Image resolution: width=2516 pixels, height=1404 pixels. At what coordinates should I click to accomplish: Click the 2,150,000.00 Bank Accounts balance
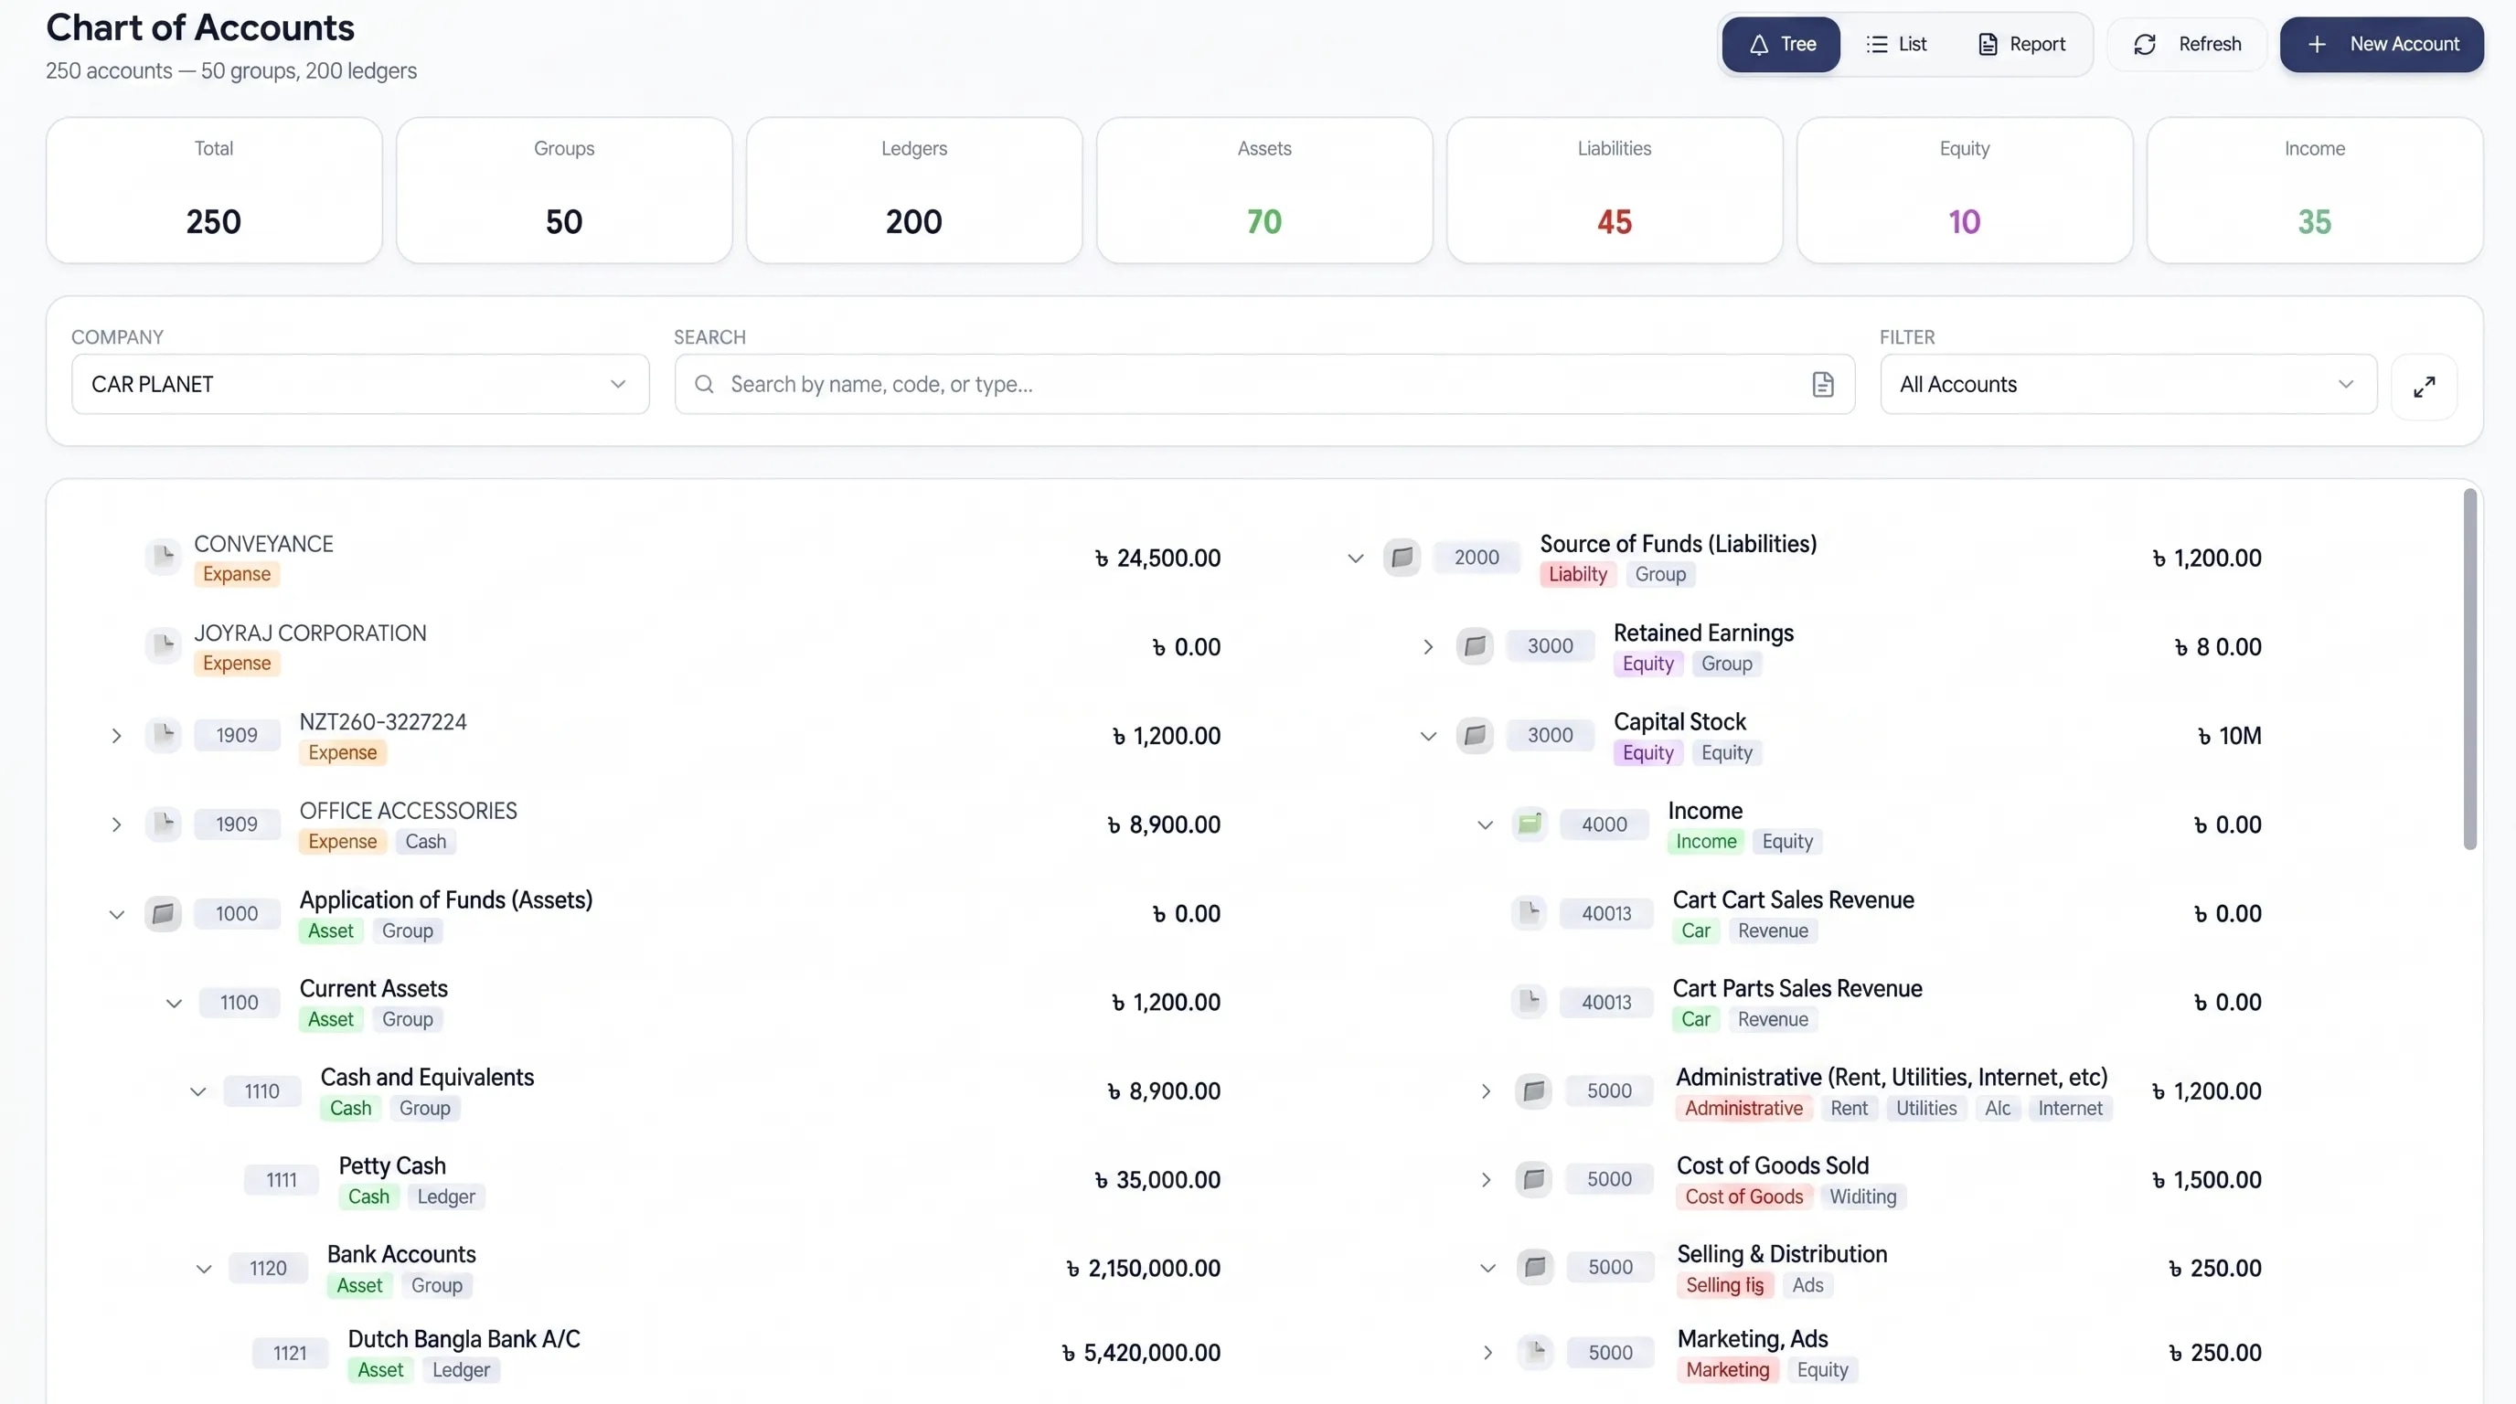point(1143,1269)
